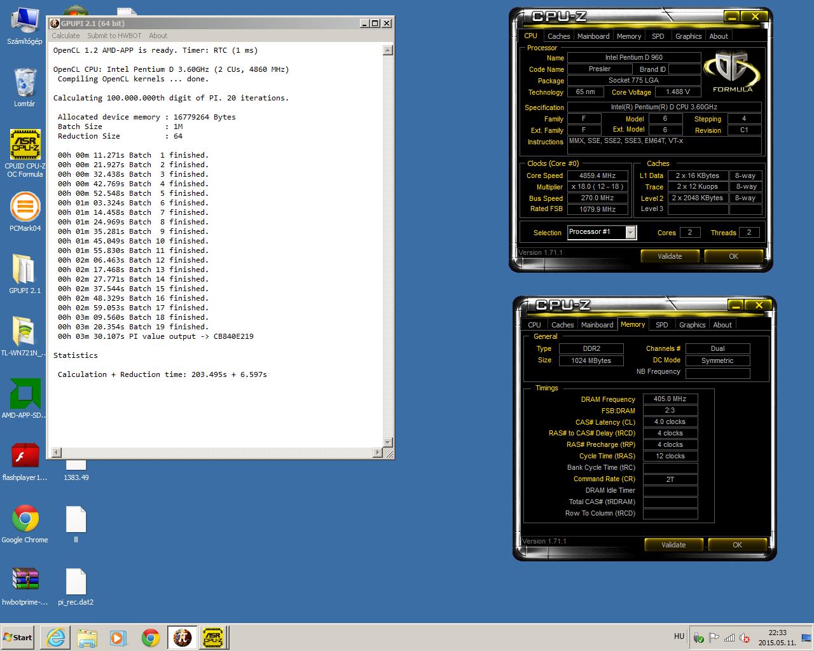Switch to SPD tab in lower CPU-Z

click(661, 325)
